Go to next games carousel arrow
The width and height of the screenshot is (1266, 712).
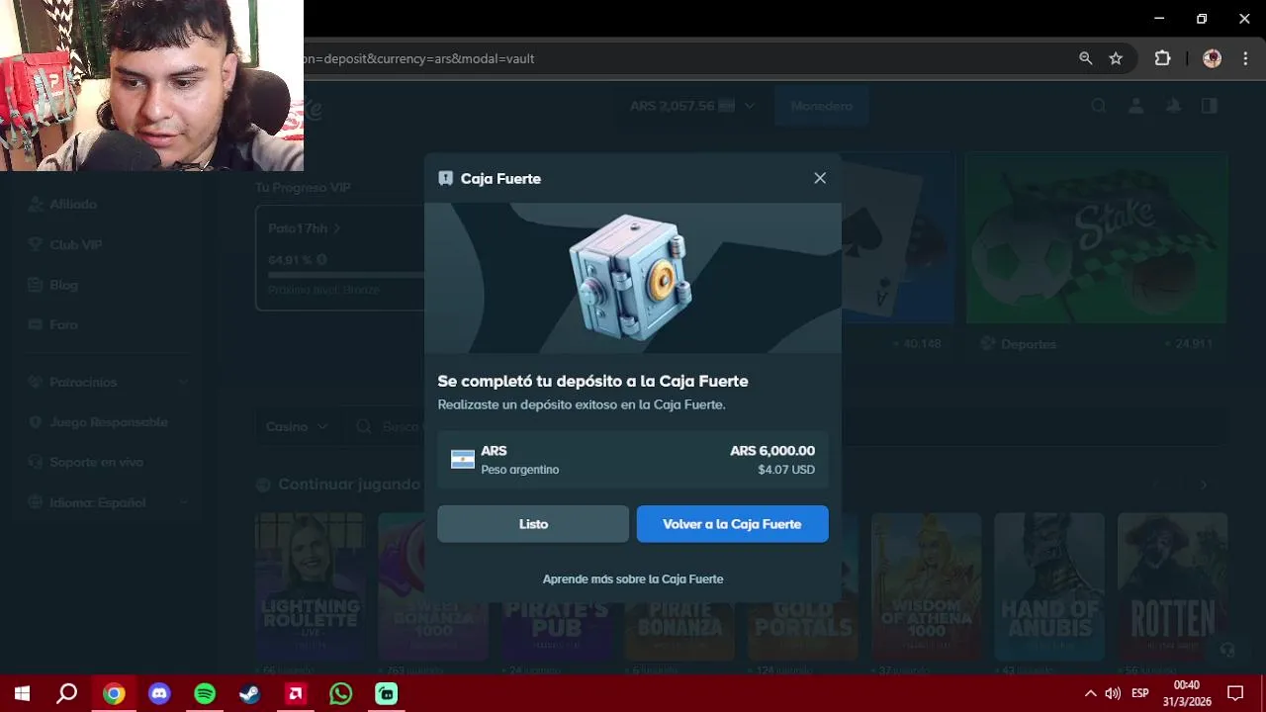point(1204,485)
